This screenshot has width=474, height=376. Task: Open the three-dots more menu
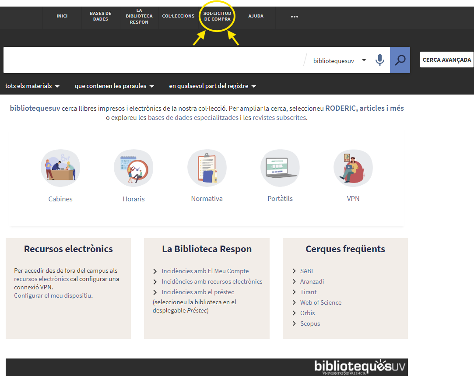(295, 17)
